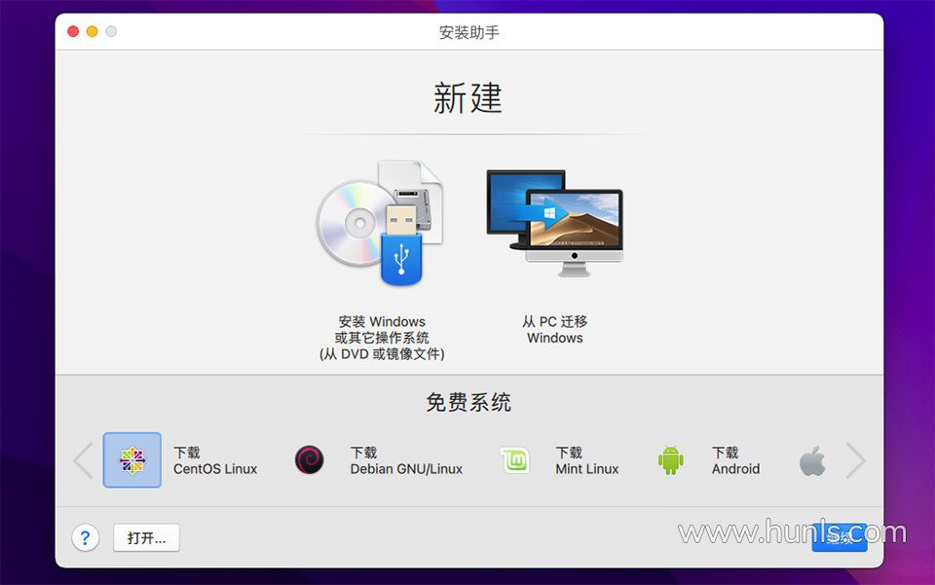Show more free systems with right chevron
The height and width of the screenshot is (585, 935).
click(x=856, y=459)
